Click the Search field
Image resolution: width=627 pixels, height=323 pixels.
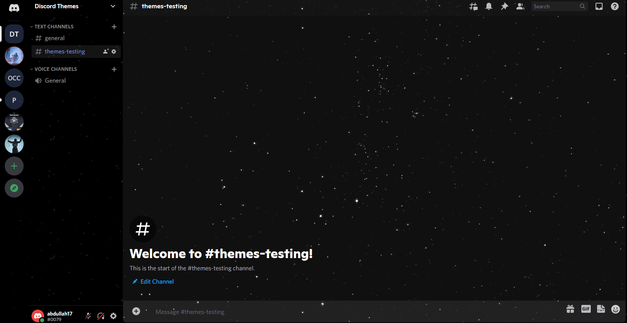[559, 6]
